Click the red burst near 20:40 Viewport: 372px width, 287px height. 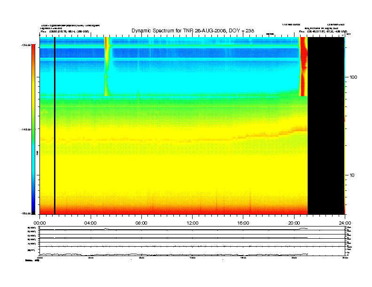303,67
